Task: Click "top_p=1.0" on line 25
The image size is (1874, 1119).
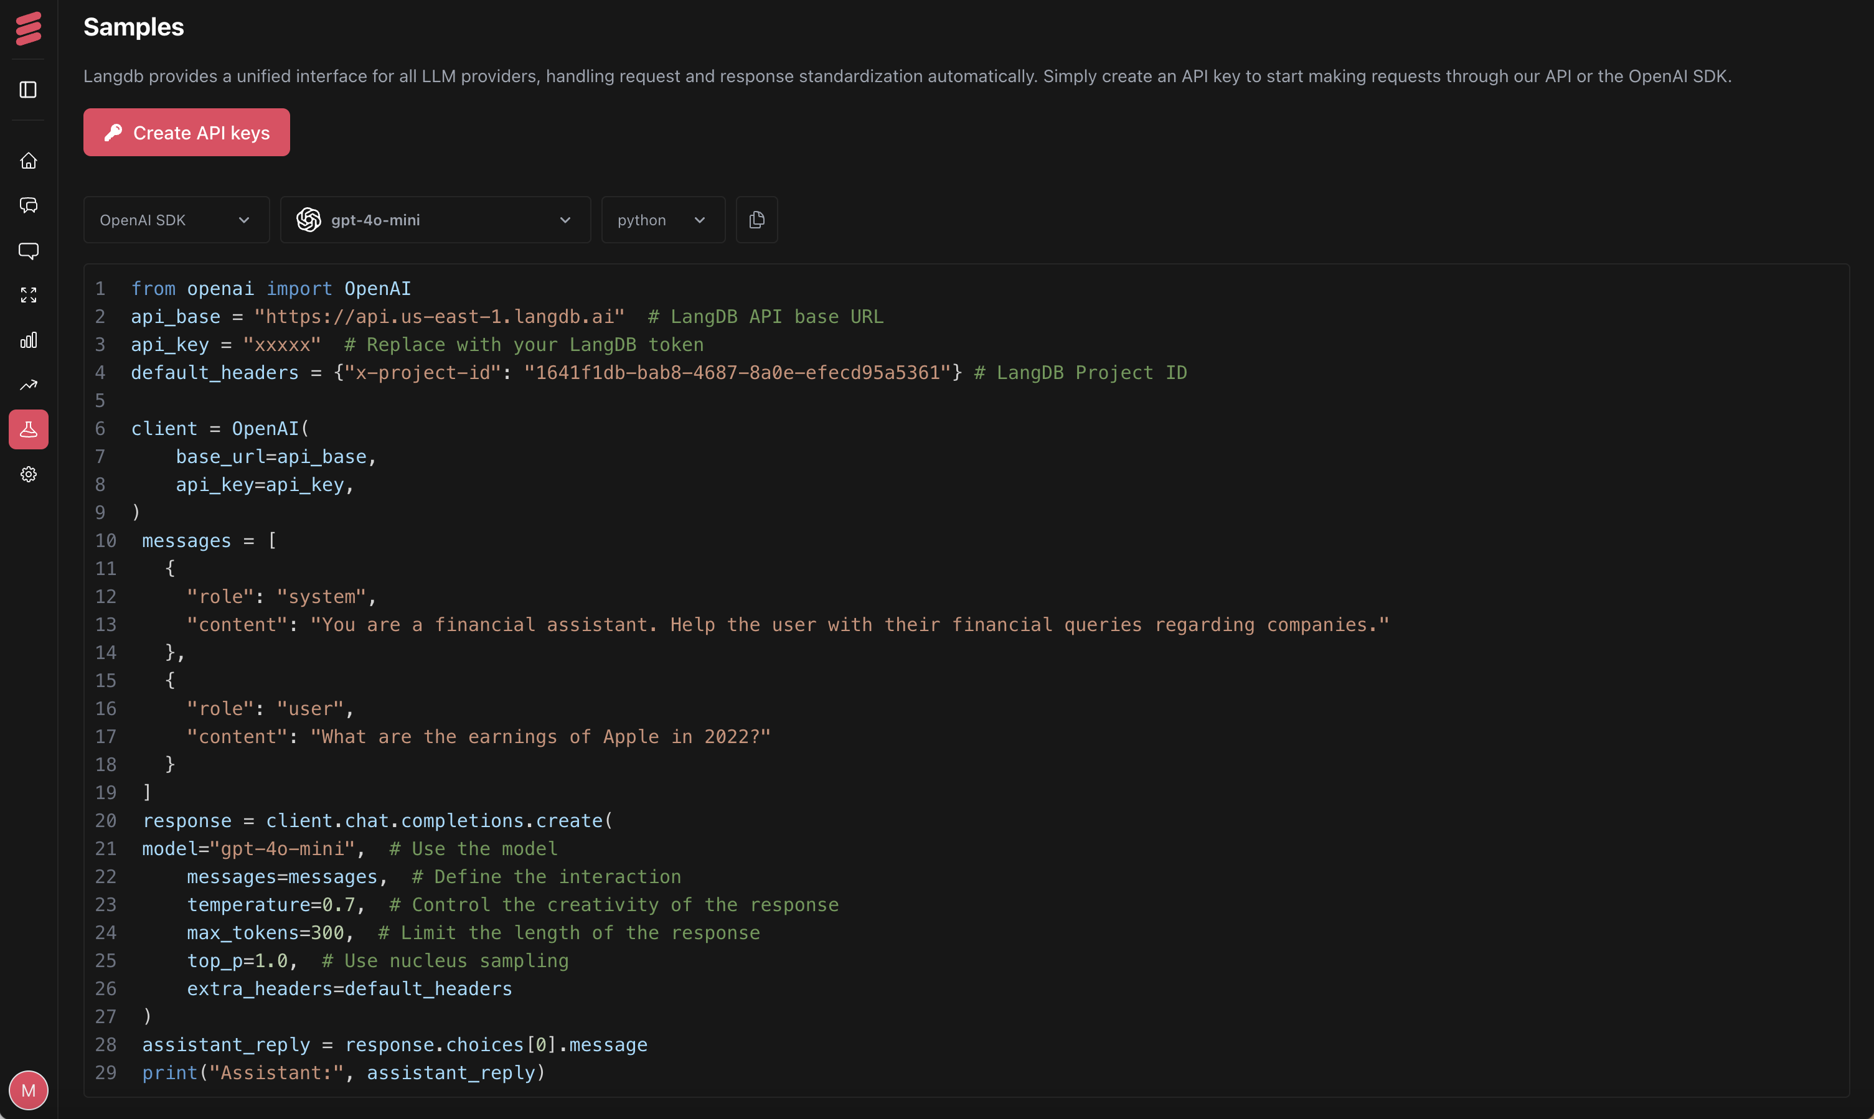Action: tap(238, 961)
